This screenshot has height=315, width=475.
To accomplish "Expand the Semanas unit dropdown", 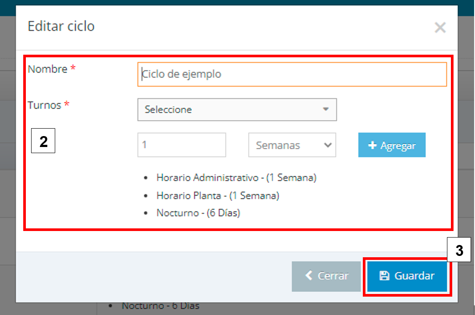I will click(292, 145).
